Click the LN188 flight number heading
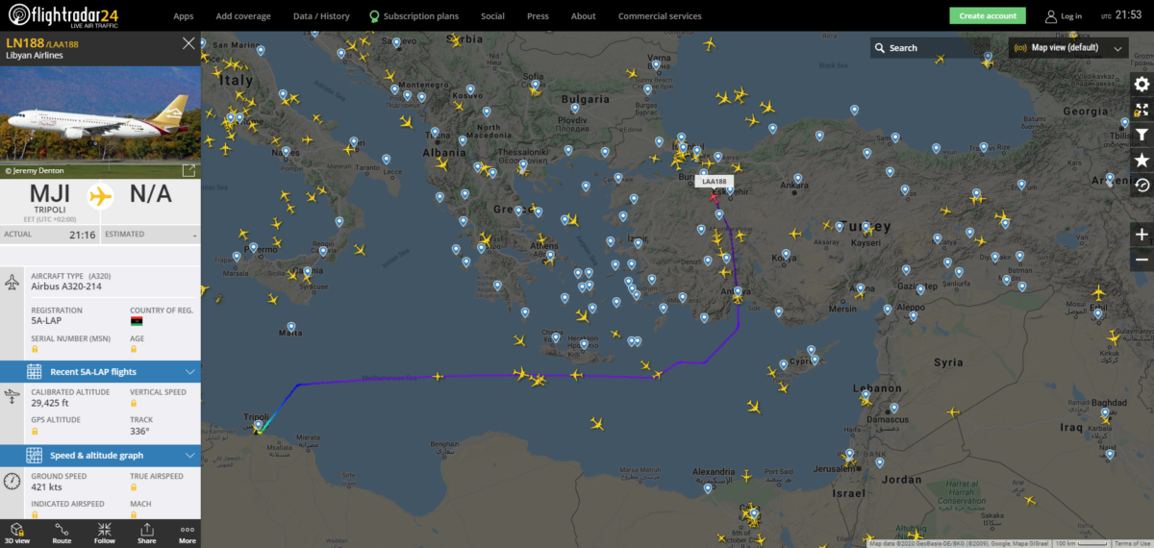 (23, 43)
